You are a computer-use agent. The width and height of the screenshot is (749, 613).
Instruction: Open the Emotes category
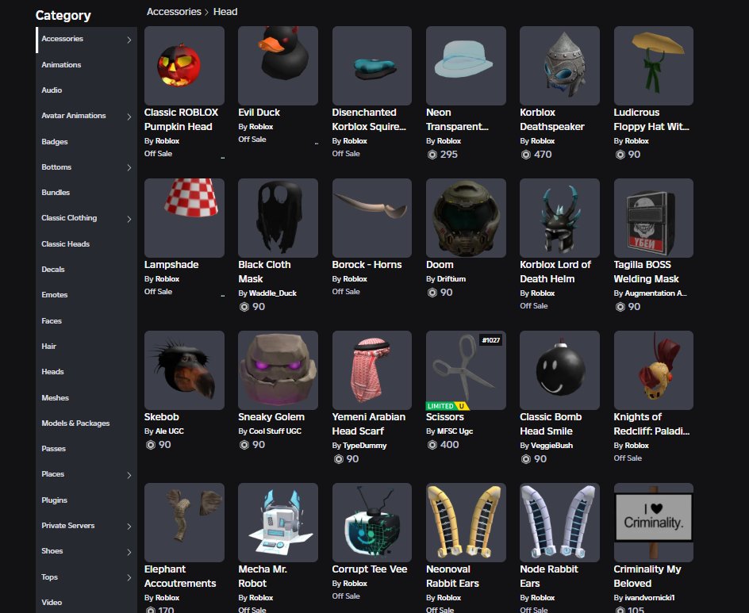click(x=55, y=294)
